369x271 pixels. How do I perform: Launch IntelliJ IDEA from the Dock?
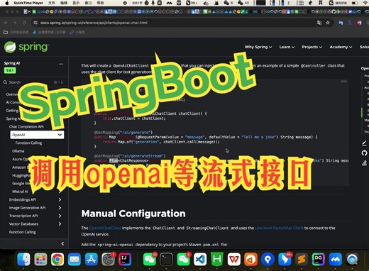click(125, 260)
